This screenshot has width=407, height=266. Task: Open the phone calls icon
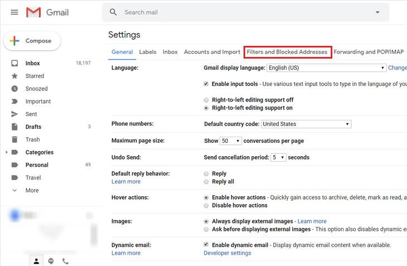click(65, 261)
